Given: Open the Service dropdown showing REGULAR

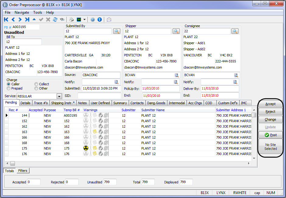Looking at the screenshot, I should tap(59, 96).
